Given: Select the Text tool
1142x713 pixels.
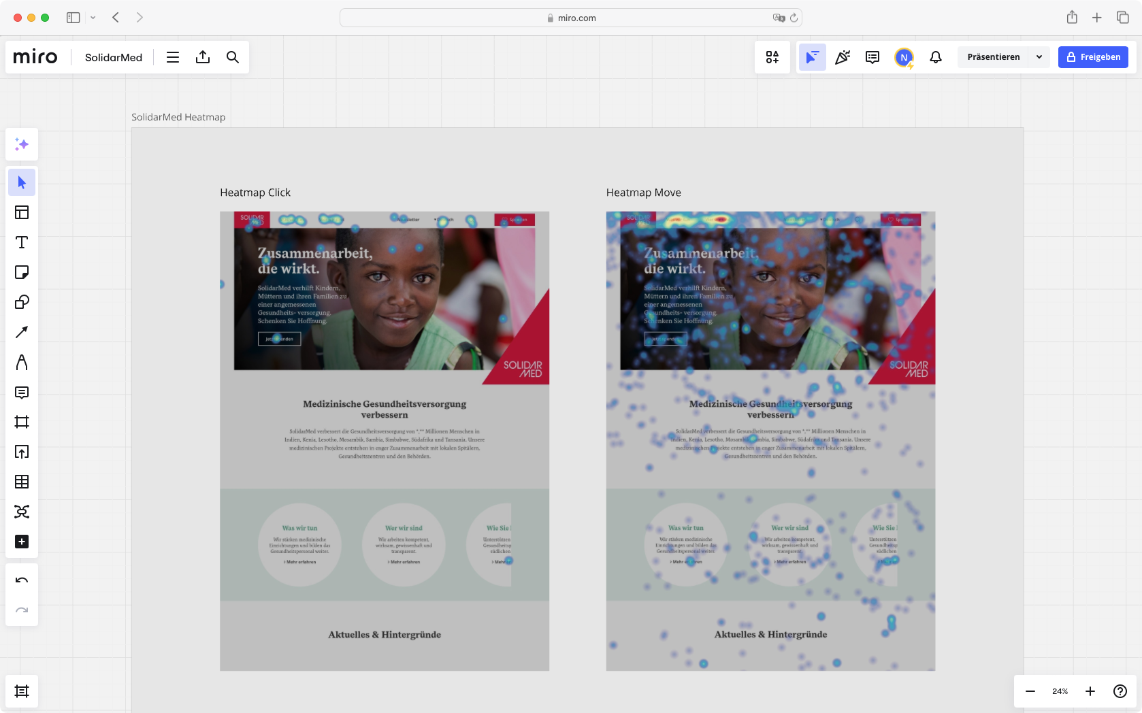Looking at the screenshot, I should click(22, 242).
